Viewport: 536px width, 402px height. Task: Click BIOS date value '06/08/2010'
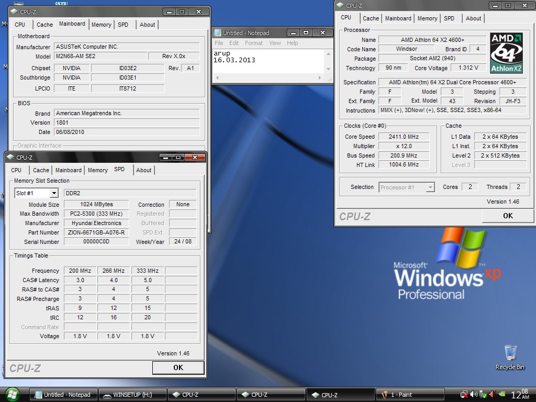tap(127, 132)
